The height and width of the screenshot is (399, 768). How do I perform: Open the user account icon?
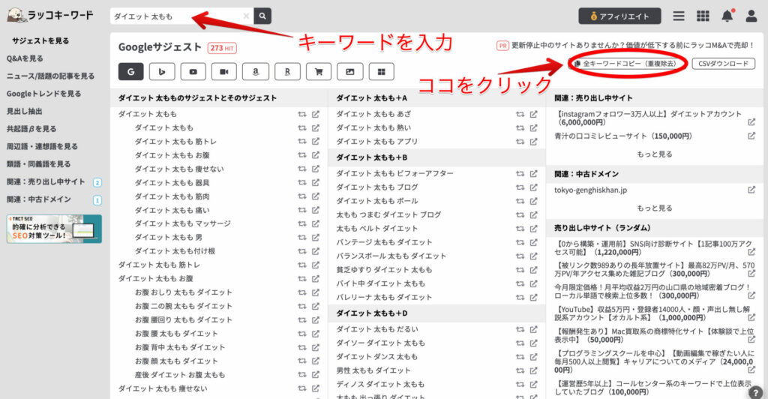751,16
